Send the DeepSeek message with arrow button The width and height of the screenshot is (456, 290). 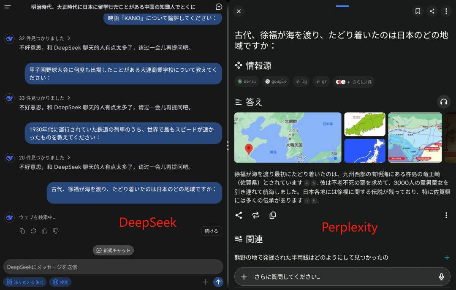[218, 282]
